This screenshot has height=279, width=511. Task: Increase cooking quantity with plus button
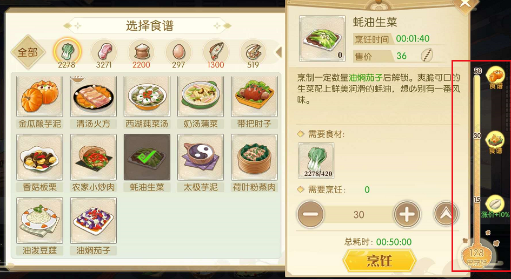click(407, 214)
